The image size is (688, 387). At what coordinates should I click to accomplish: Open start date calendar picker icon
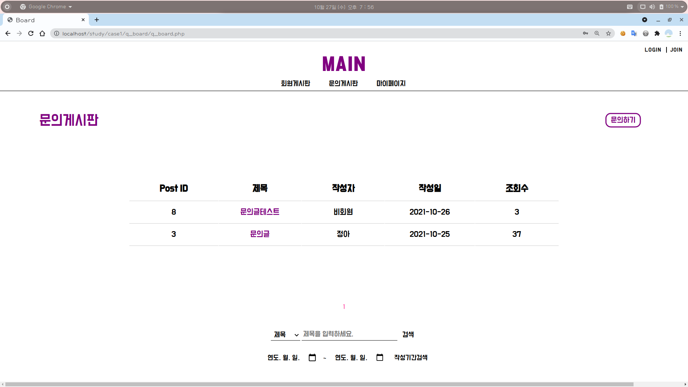point(312,357)
